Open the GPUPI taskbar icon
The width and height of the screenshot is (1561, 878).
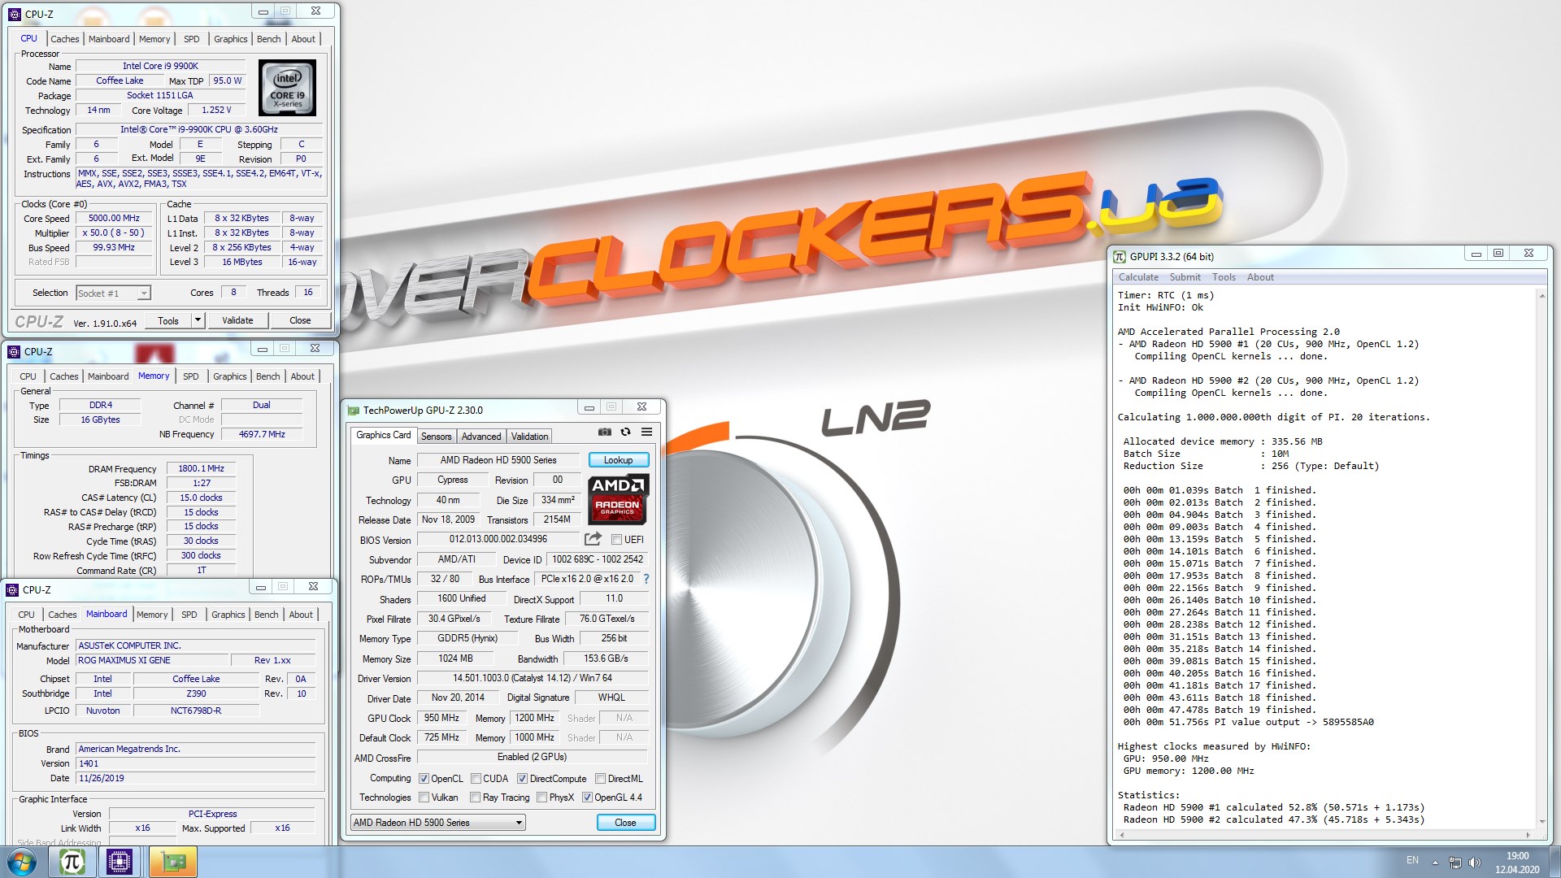[72, 862]
